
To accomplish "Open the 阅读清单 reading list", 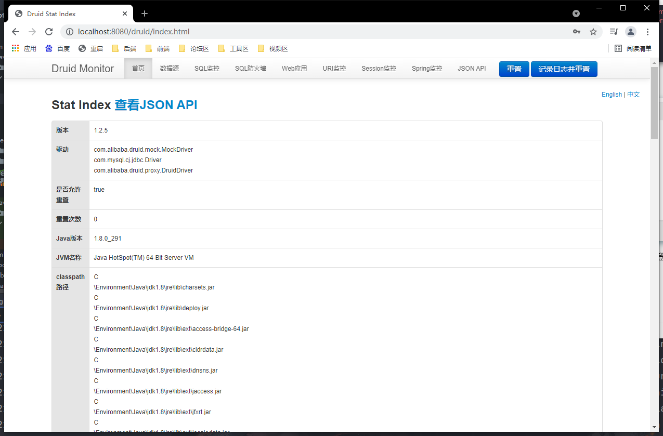I will pyautogui.click(x=633, y=48).
